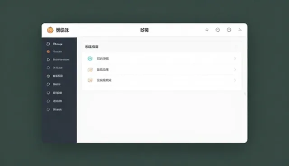The height and width of the screenshot is (166, 289).
Task: Expand the chevron on the orange document row
Action: pyautogui.click(x=235, y=80)
